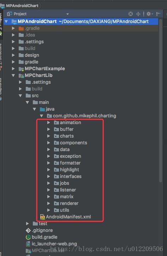Select the ic_launcher-web.png file name

click(54, 244)
